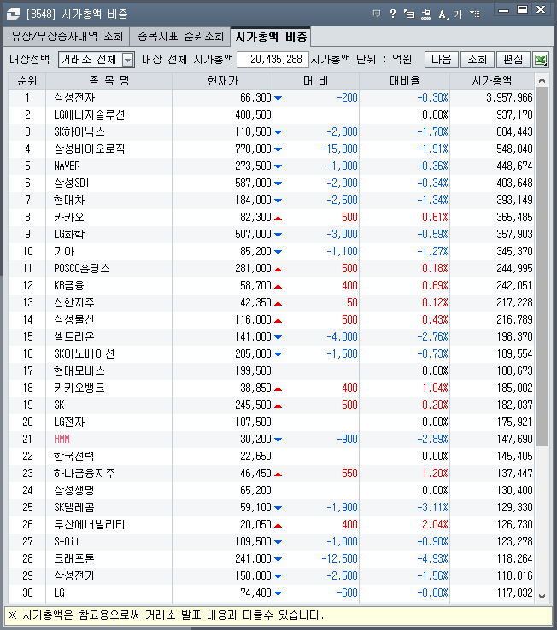Export table with the Excel icon
This screenshot has width=557, height=630.
pos(541,60)
